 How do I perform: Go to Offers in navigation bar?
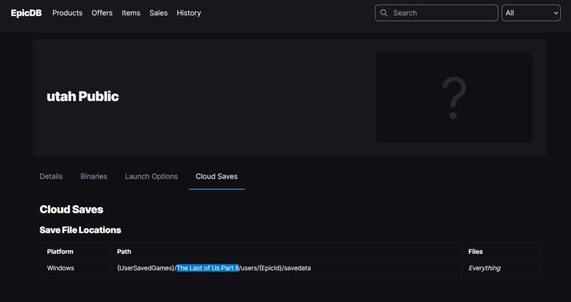[102, 13]
